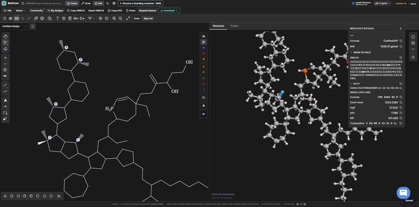Toggle the hamburger list panel
Screen dimensions: 419x207
pyautogui.click(x=4, y=18)
